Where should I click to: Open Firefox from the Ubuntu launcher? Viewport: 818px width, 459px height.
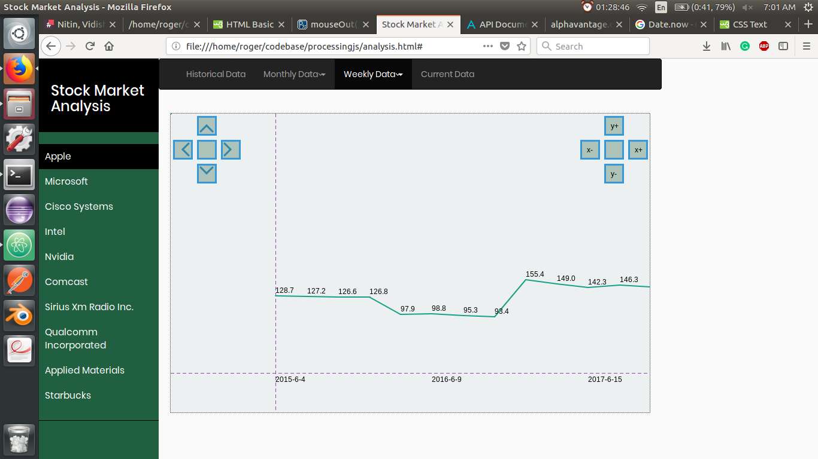(x=19, y=69)
